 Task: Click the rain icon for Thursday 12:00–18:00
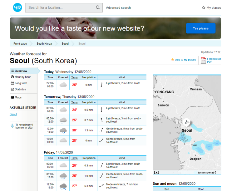63,131
